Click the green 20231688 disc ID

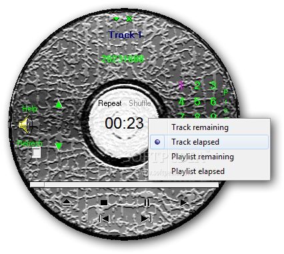[123, 59]
